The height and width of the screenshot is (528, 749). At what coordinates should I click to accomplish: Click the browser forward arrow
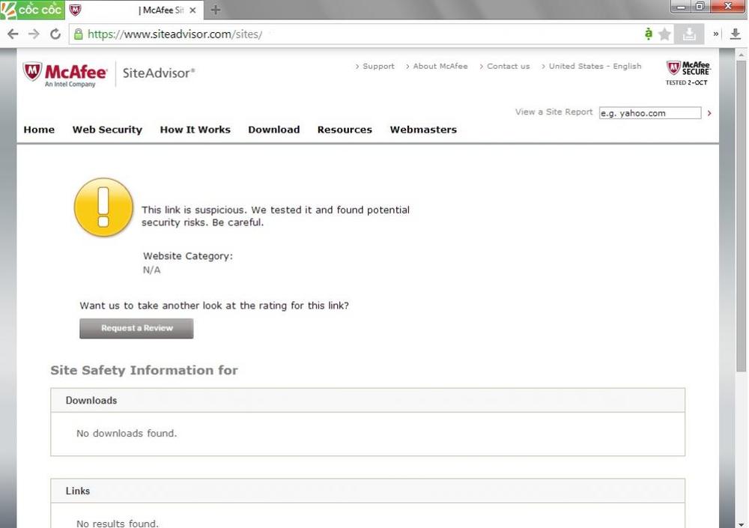tap(34, 34)
